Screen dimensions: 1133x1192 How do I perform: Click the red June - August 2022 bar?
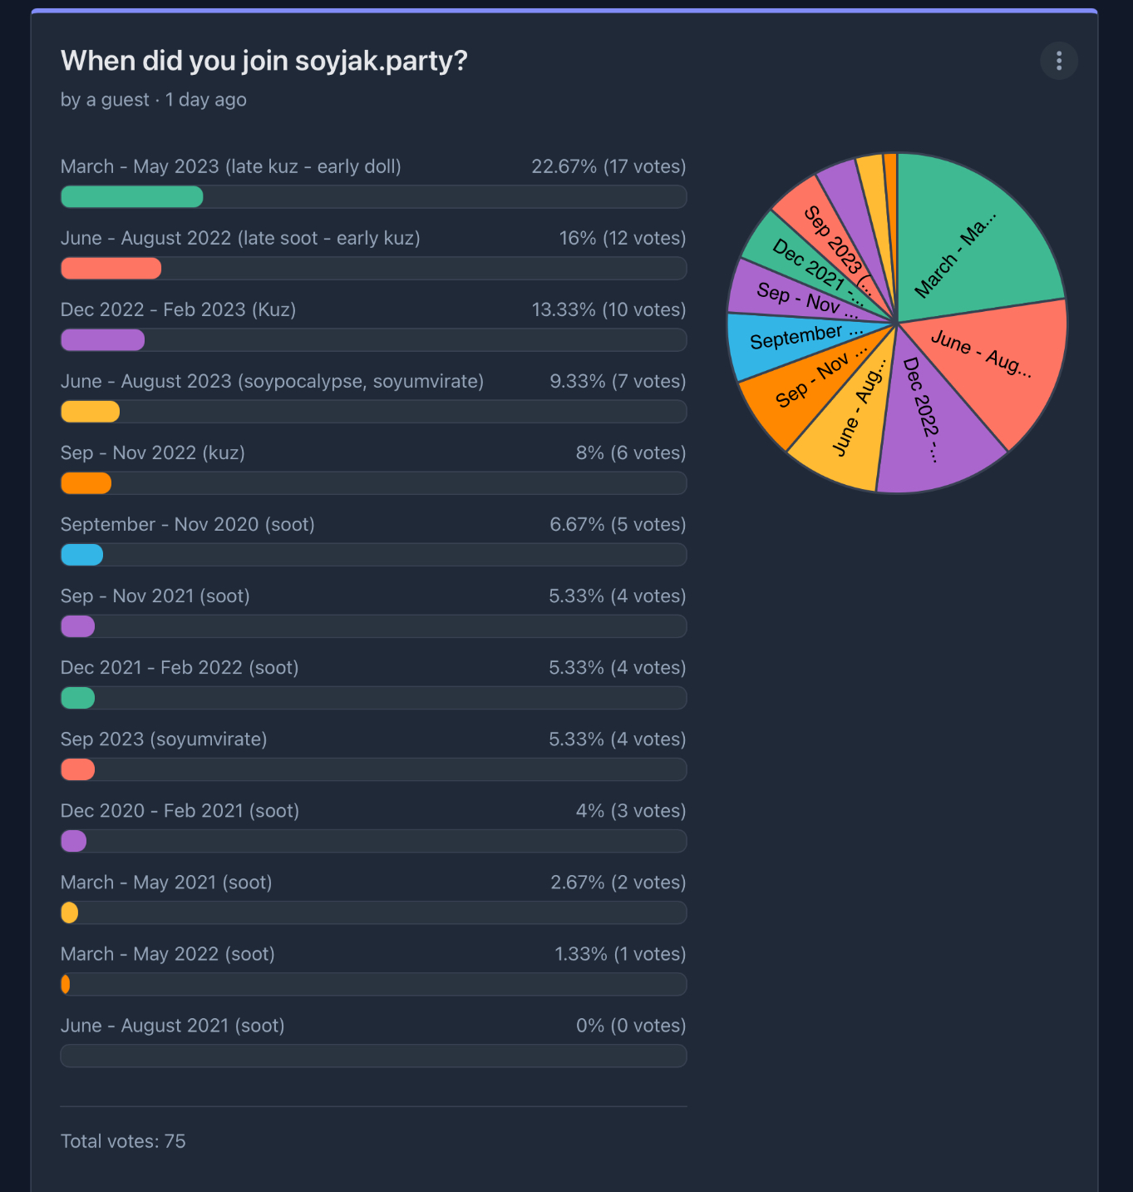pos(111,269)
